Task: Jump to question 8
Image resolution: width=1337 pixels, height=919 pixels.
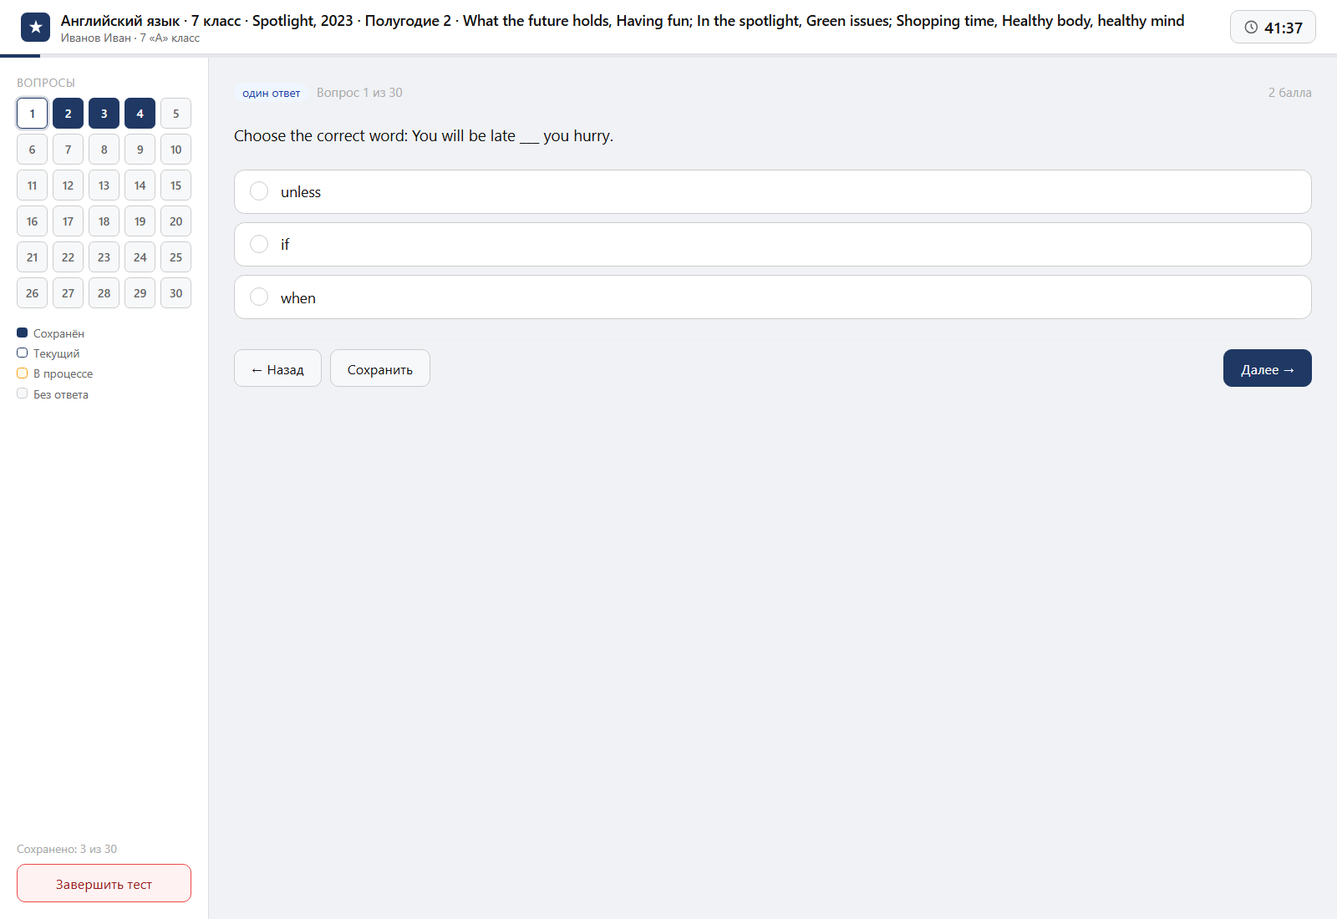Action: click(x=104, y=150)
